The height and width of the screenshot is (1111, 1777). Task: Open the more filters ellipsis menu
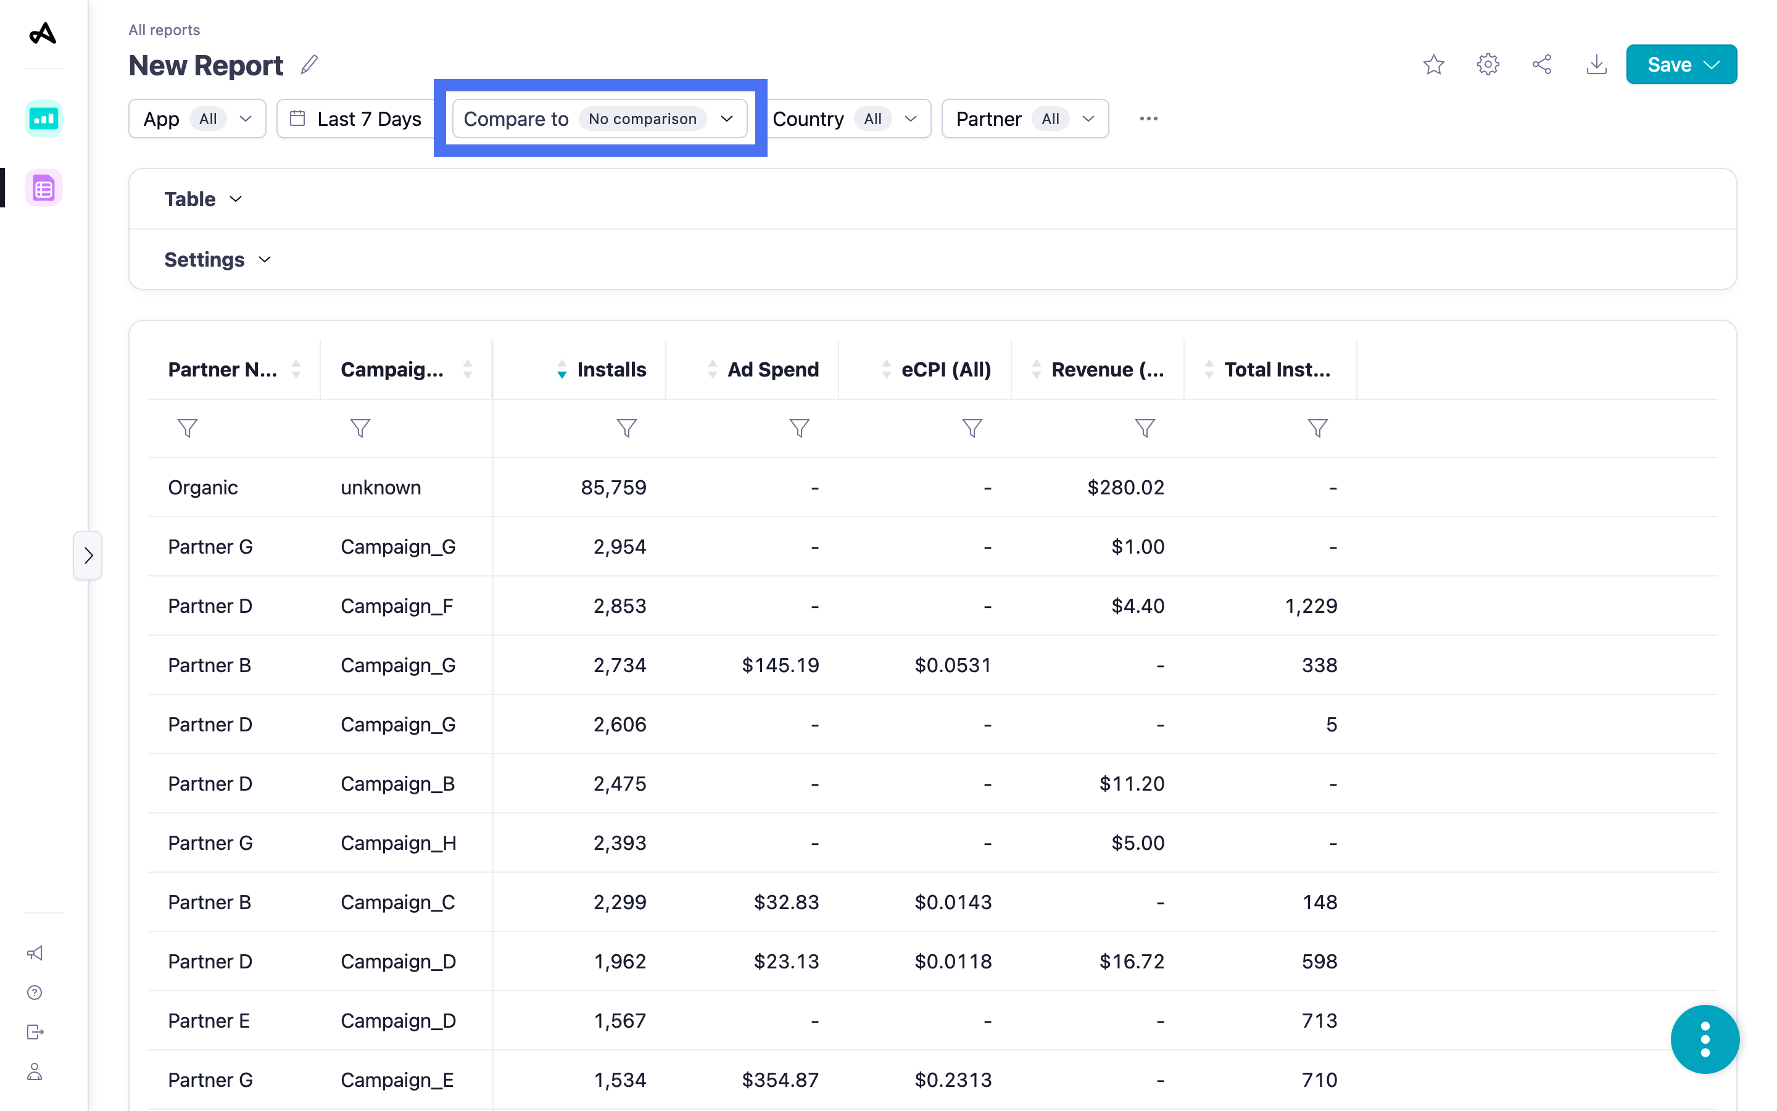(1148, 119)
